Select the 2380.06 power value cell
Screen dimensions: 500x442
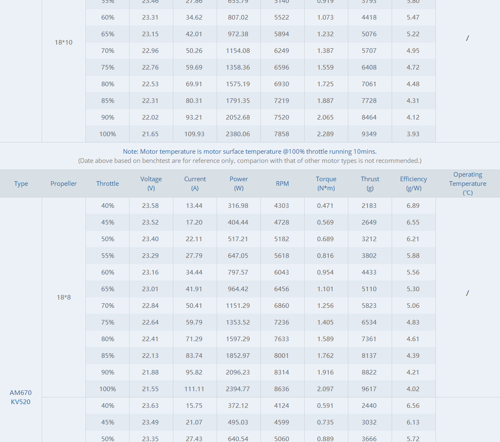(x=238, y=134)
